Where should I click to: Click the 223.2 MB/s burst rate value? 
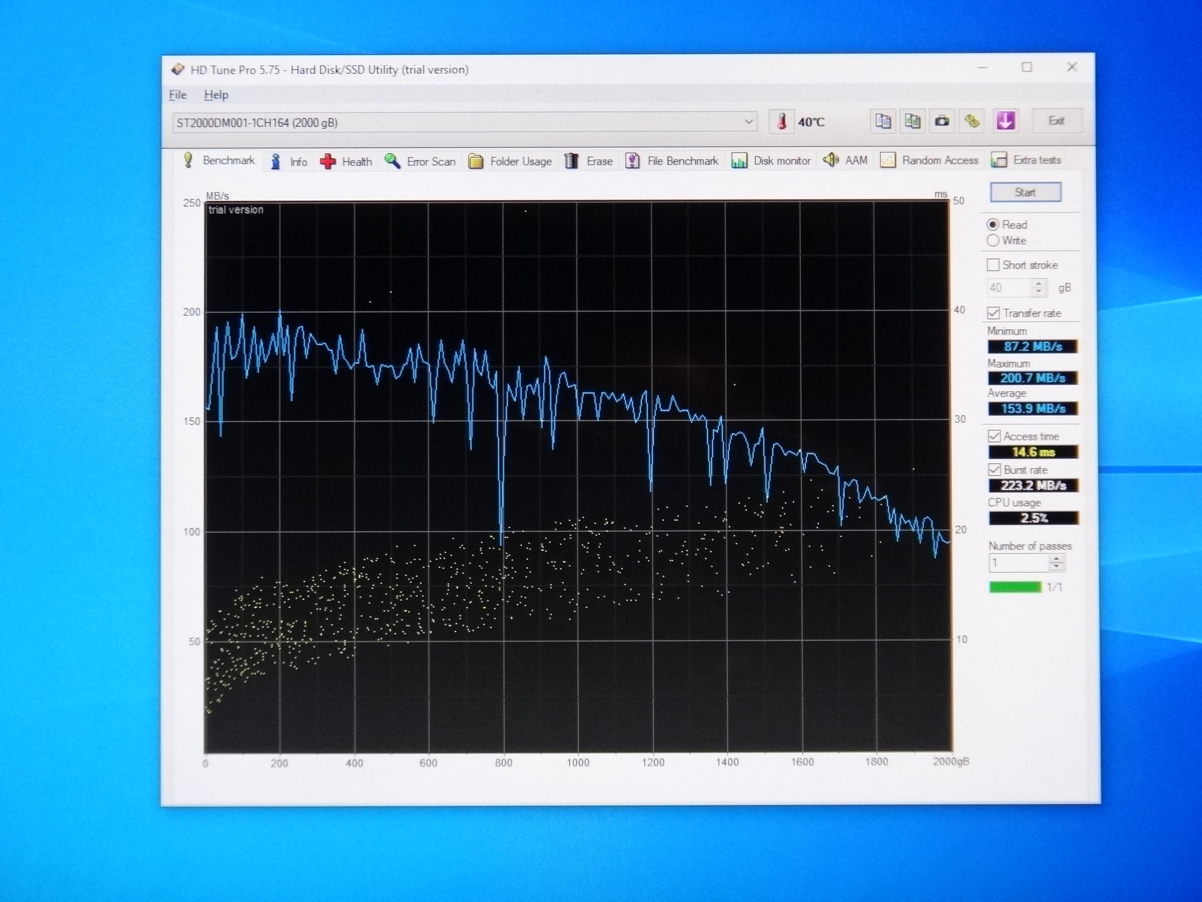1033,485
